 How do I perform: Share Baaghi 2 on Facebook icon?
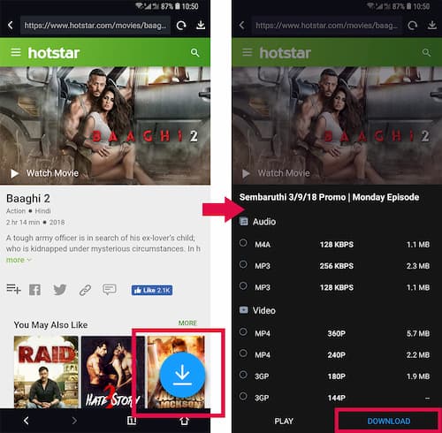click(34, 290)
